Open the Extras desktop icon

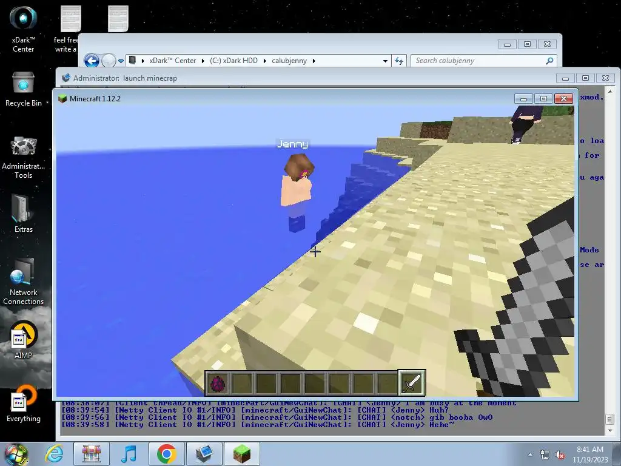[24, 214]
